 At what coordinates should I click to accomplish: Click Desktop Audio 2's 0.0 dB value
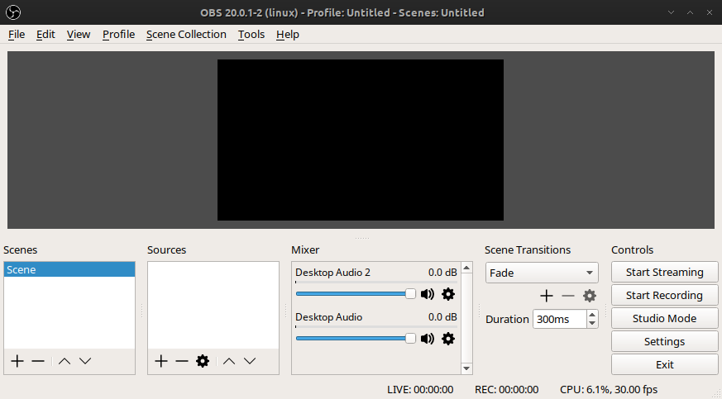coord(442,273)
